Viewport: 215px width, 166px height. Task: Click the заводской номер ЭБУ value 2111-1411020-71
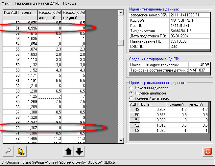pos(189,15)
